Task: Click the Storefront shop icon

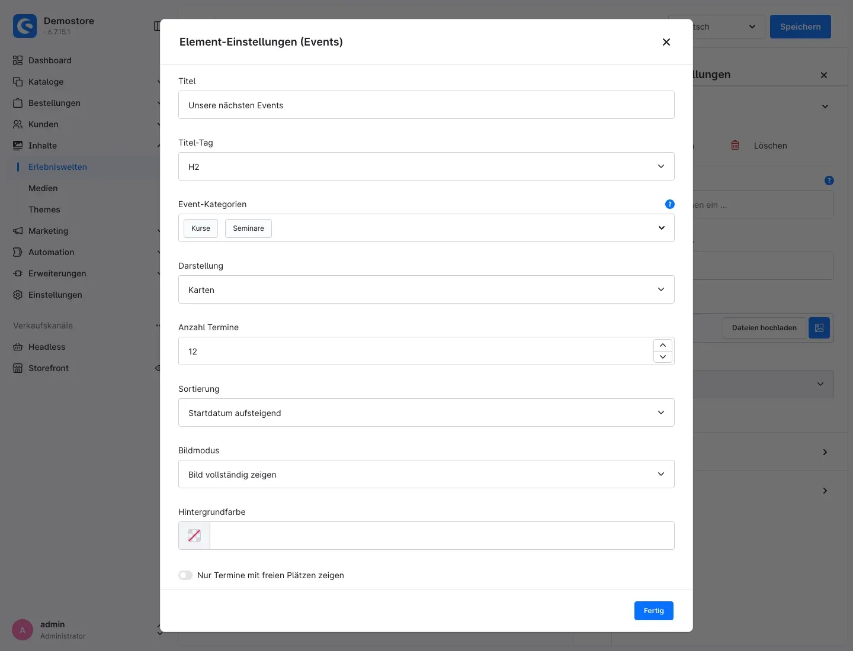Action: click(x=18, y=368)
